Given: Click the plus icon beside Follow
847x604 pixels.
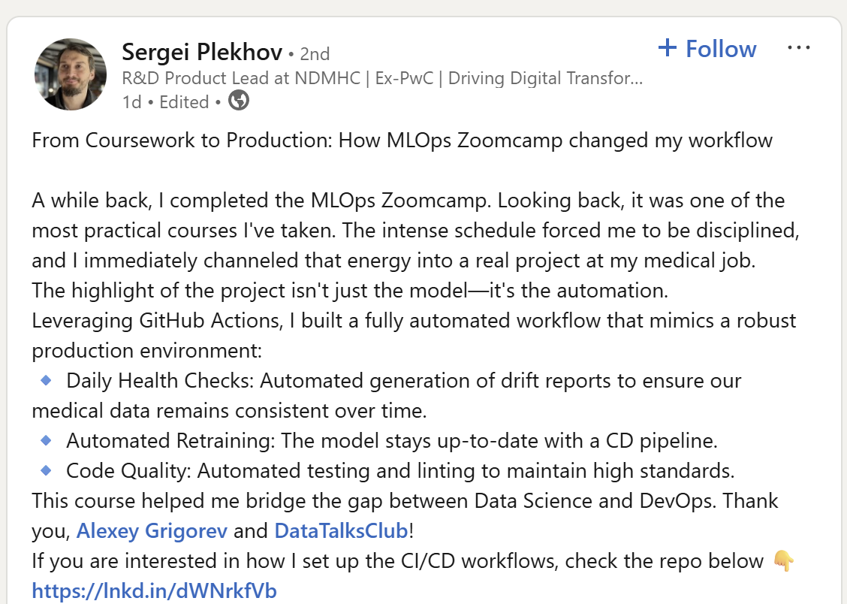Looking at the screenshot, I should (667, 49).
